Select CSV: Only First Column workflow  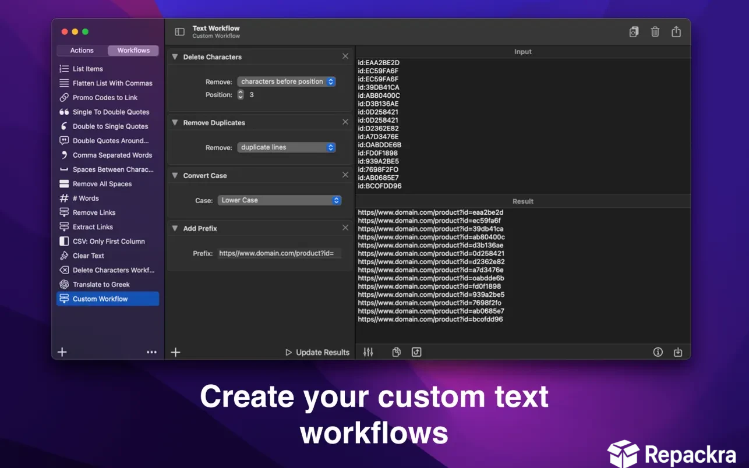(108, 242)
